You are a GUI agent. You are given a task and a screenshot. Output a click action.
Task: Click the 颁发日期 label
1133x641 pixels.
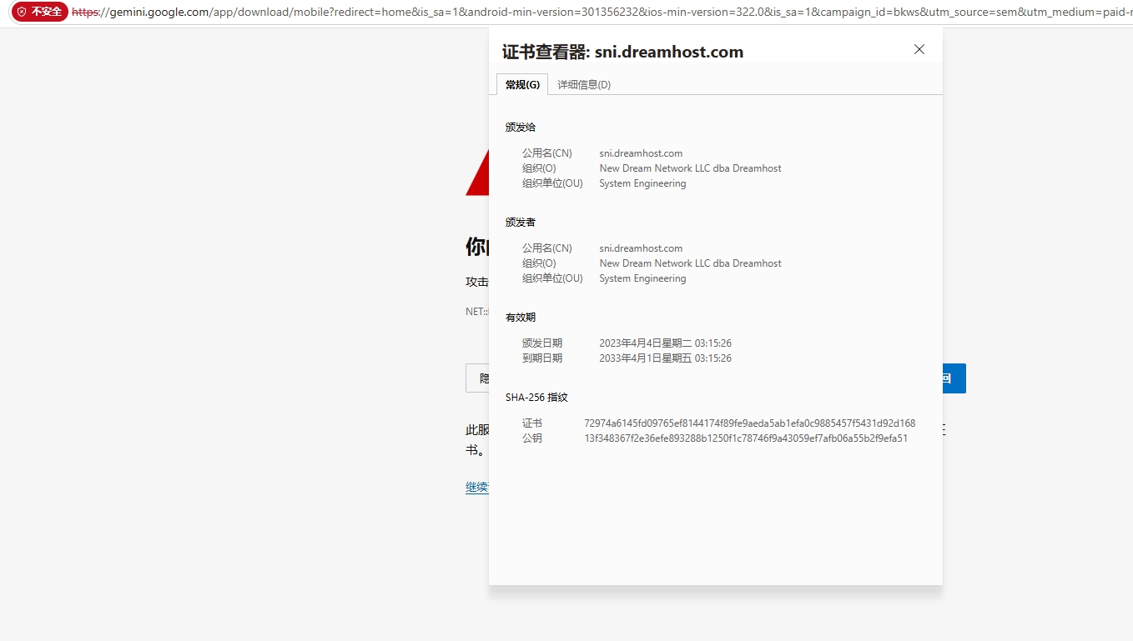pos(542,343)
